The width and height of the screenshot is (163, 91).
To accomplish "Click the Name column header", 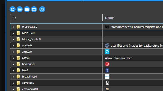I will click(x=109, y=18).
